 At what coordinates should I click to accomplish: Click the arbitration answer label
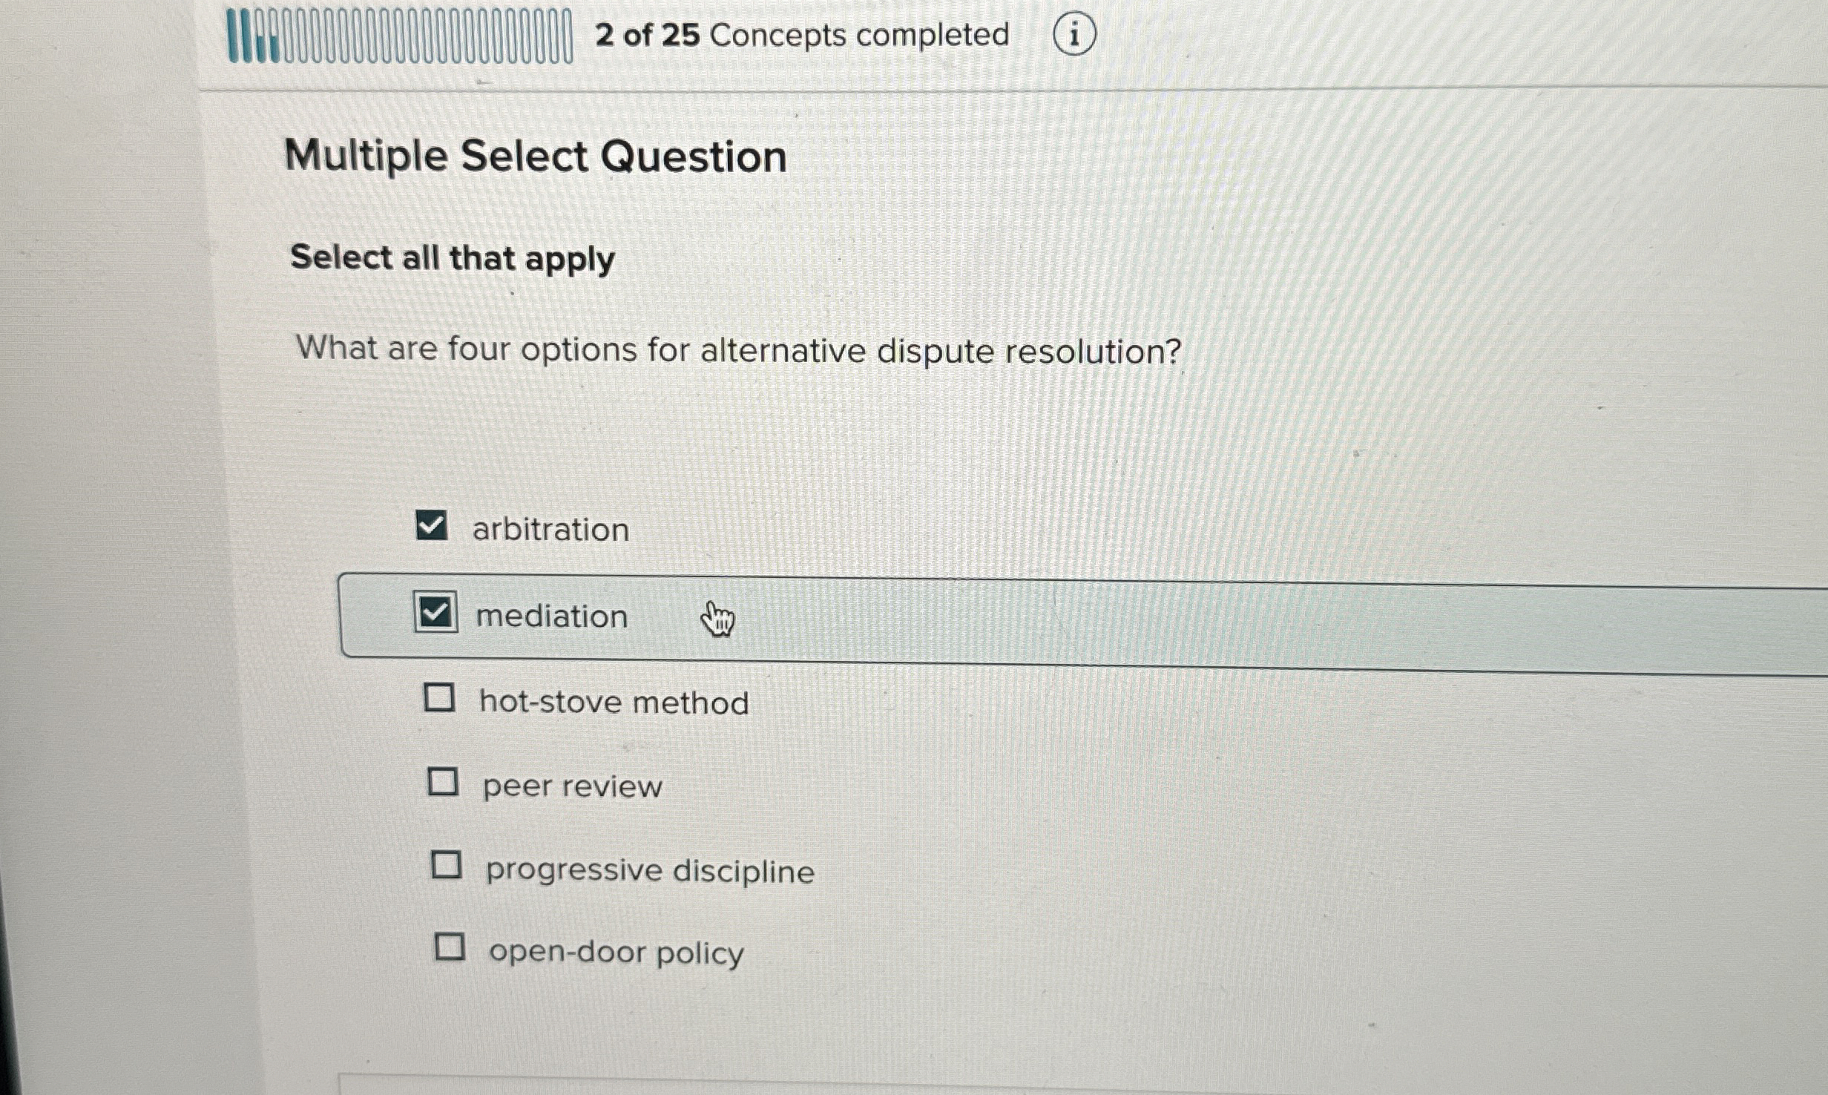[x=550, y=528]
